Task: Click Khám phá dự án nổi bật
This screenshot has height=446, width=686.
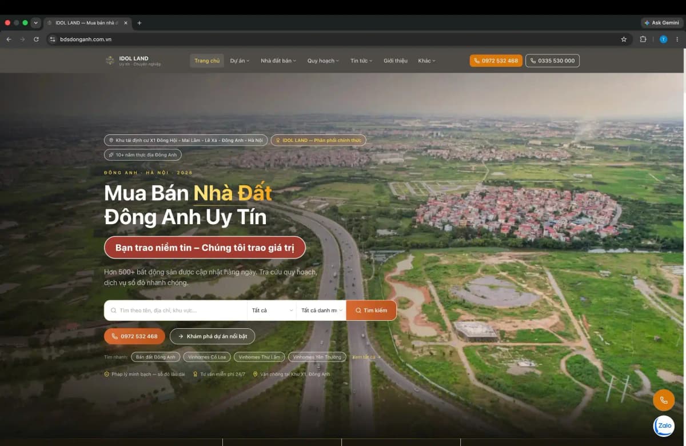Action: (213, 336)
